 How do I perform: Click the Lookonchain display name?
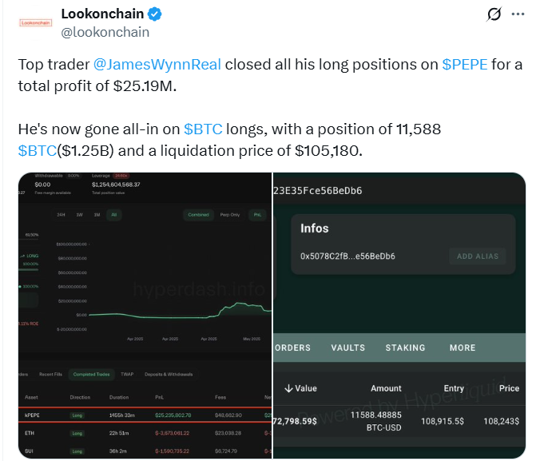coord(102,14)
